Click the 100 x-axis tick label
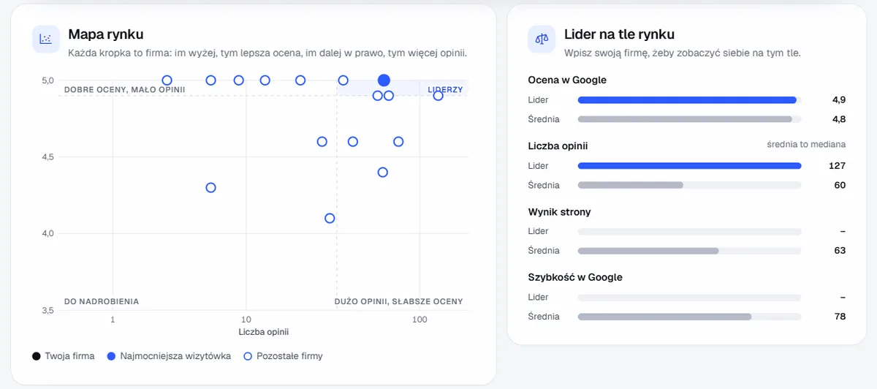 419,320
